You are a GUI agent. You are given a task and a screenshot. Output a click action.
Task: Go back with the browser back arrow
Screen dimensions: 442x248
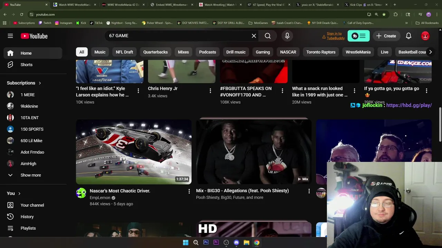point(5,14)
